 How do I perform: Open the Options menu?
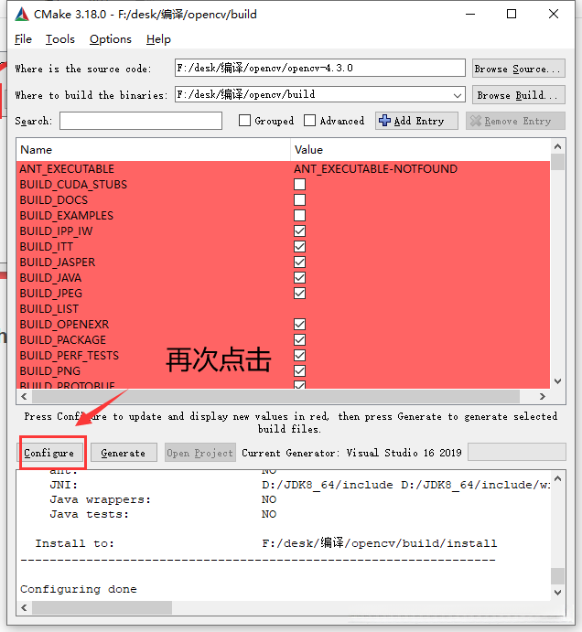[x=111, y=39]
